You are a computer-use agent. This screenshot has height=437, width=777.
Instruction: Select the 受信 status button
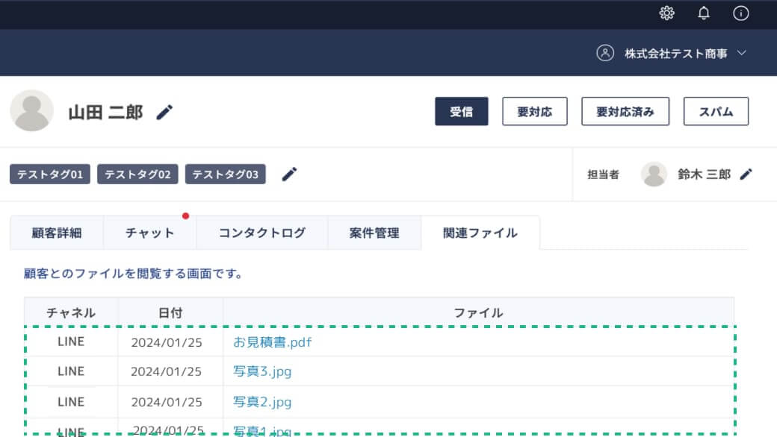(x=461, y=112)
